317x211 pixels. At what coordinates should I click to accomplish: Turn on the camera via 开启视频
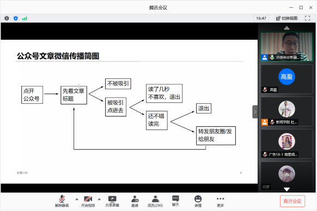88,201
